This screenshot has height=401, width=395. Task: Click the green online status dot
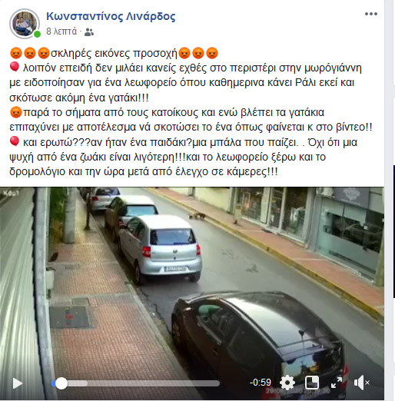click(37, 34)
